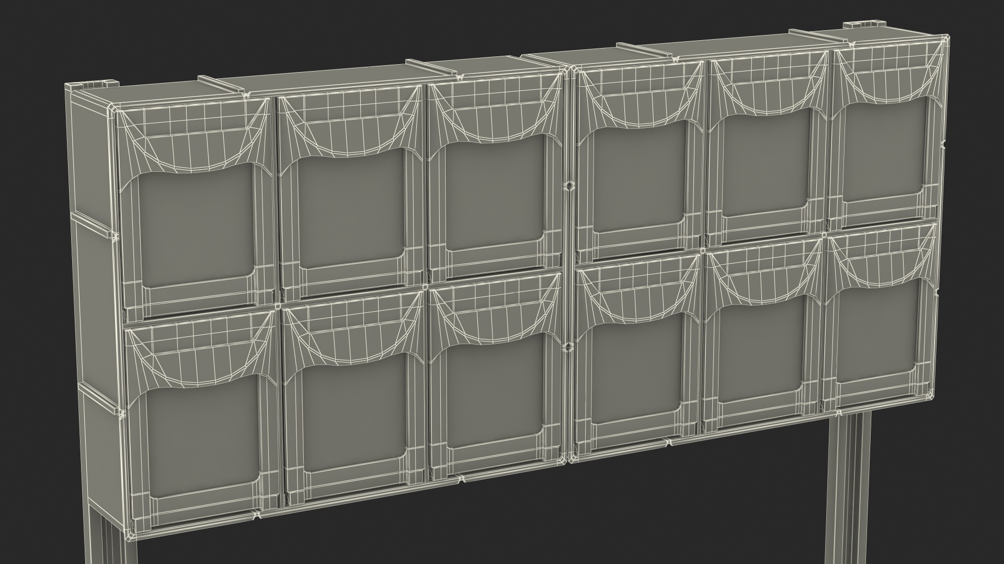Click the upper connector joining the two units

[x=568, y=186]
